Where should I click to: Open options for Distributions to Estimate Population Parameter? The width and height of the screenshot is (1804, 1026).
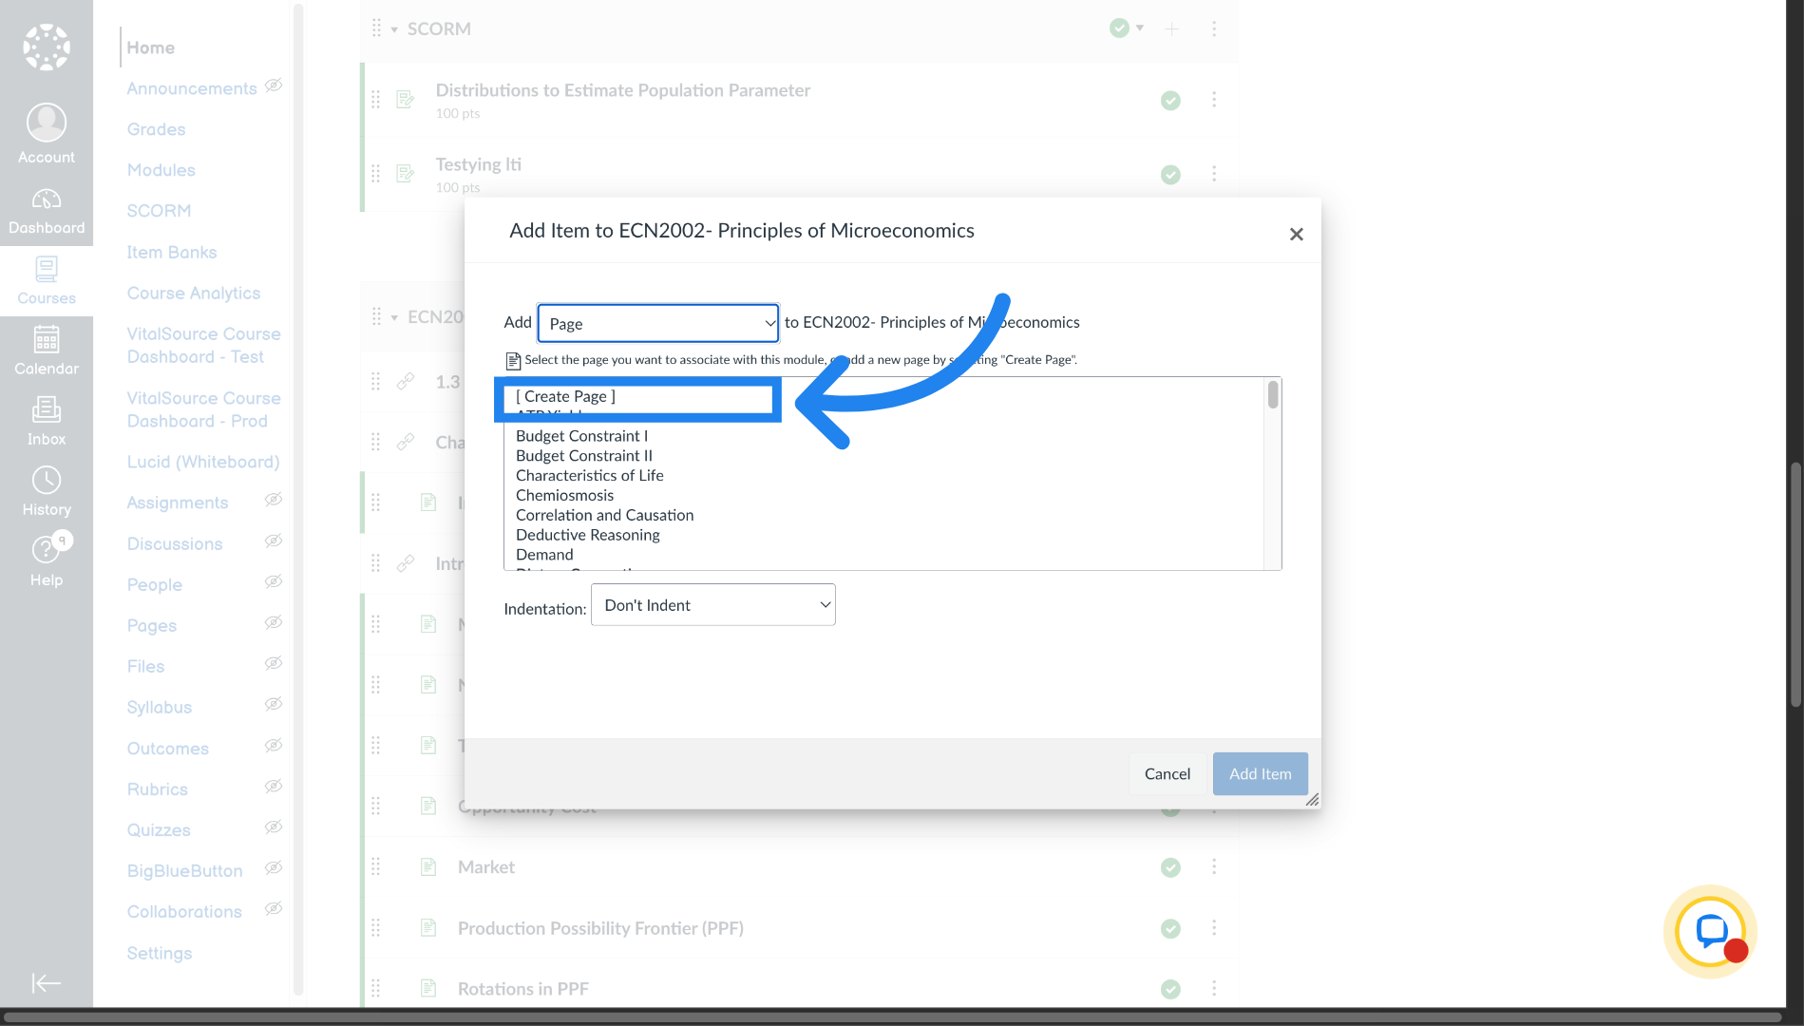[x=1214, y=100]
